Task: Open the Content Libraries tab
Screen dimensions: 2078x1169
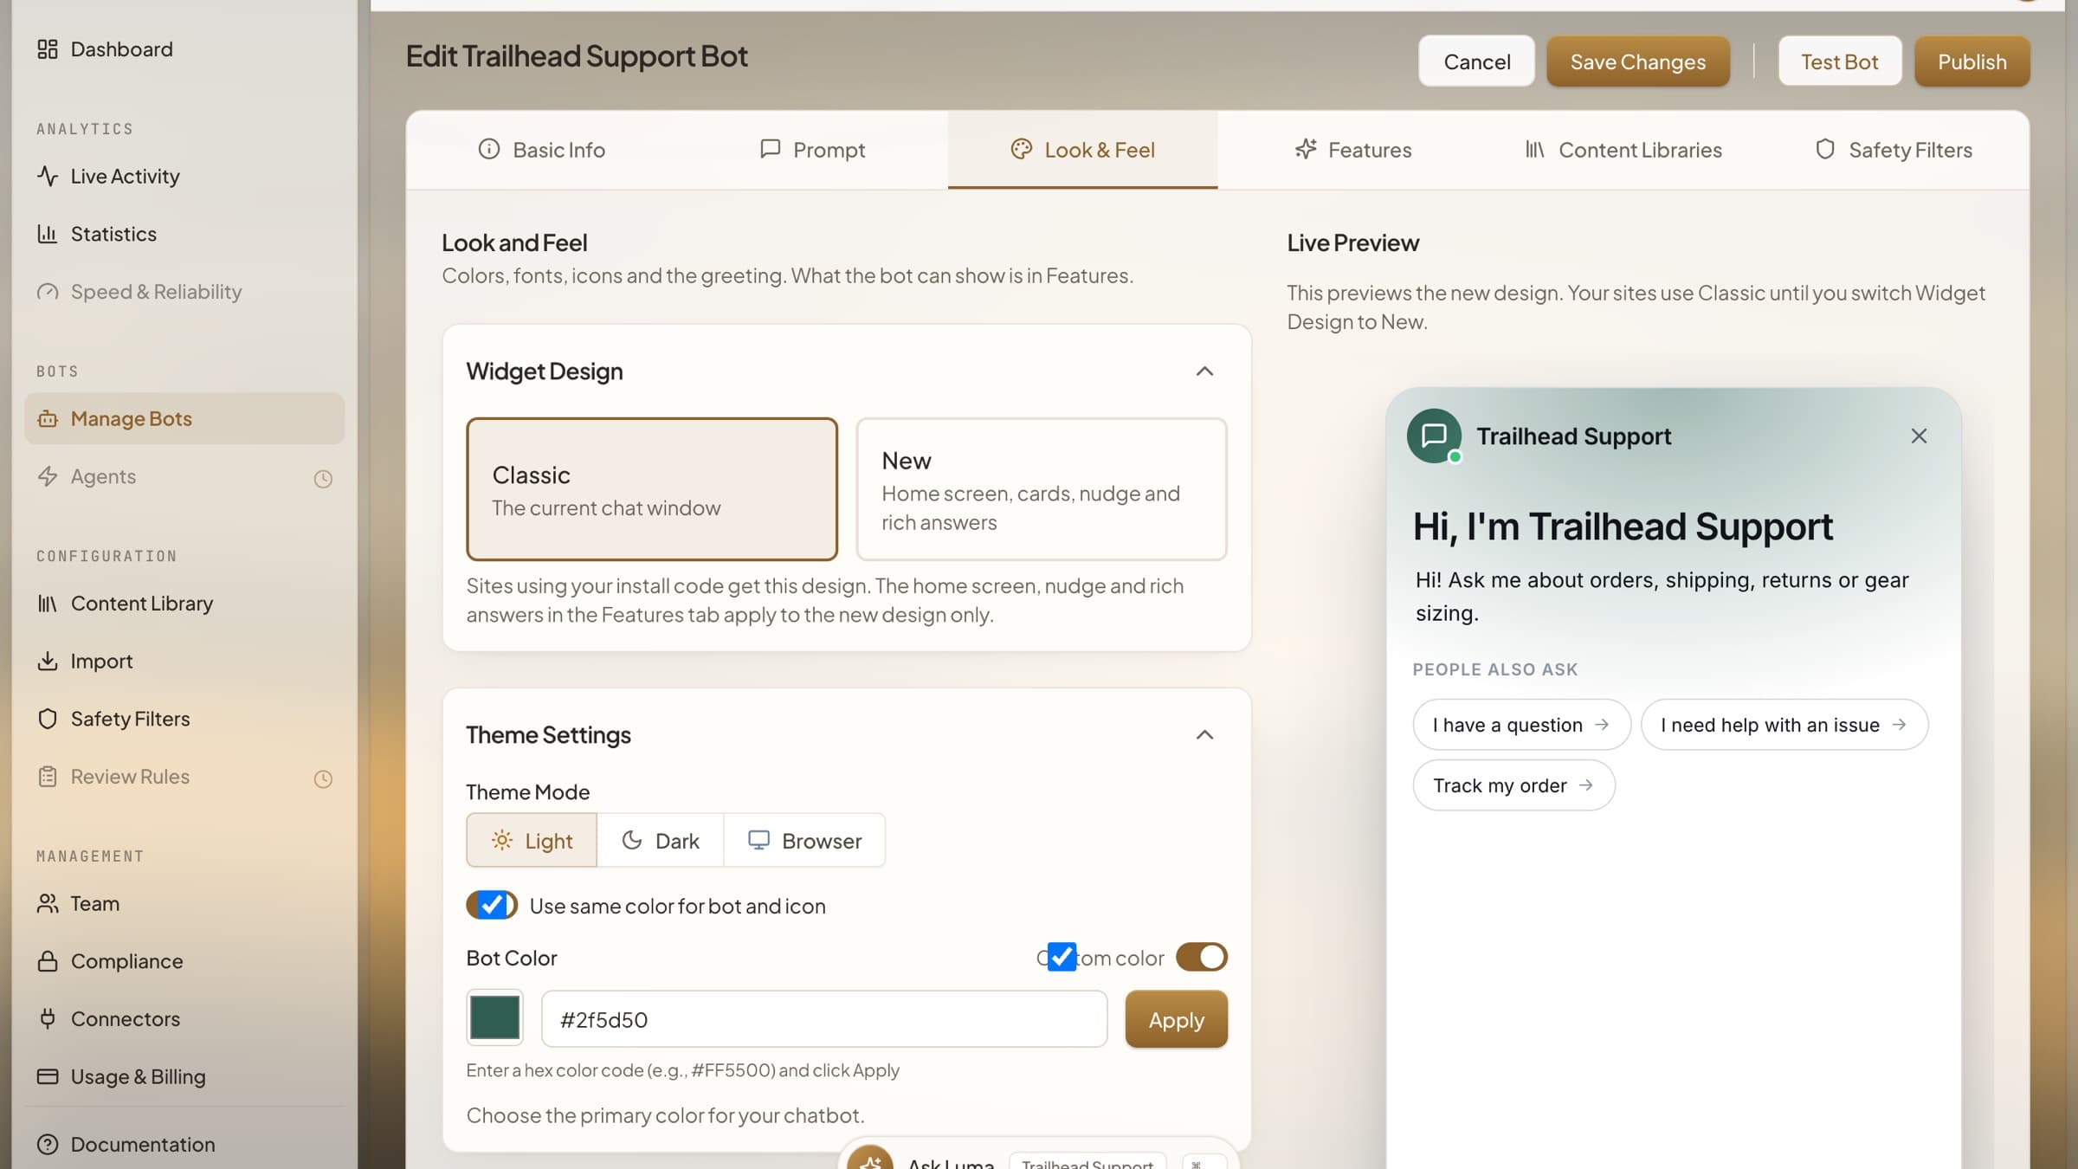Action: point(1623,150)
